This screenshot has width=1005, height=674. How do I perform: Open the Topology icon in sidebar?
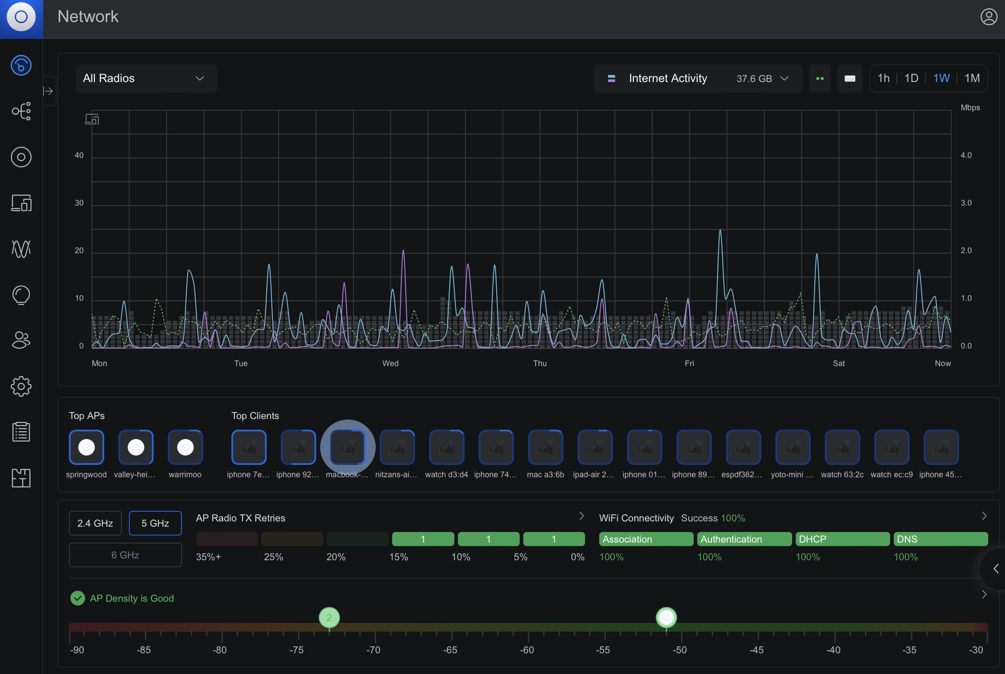point(21,111)
